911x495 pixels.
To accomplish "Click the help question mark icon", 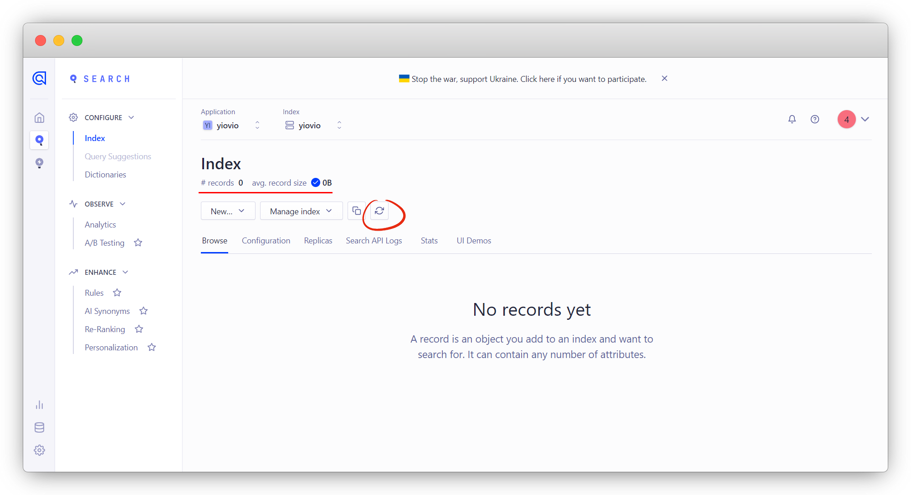I will coord(815,119).
